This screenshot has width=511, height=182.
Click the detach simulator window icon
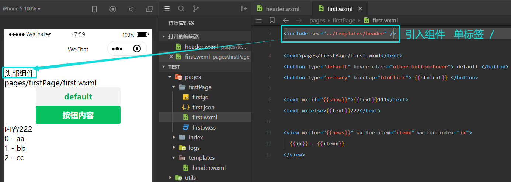(x=149, y=9)
